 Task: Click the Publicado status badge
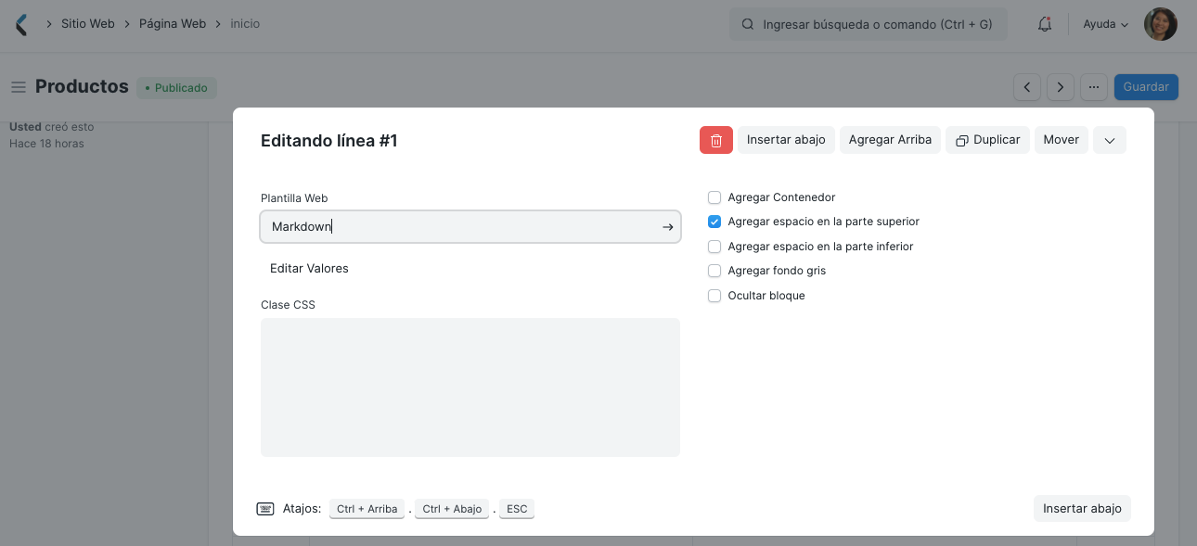(176, 88)
